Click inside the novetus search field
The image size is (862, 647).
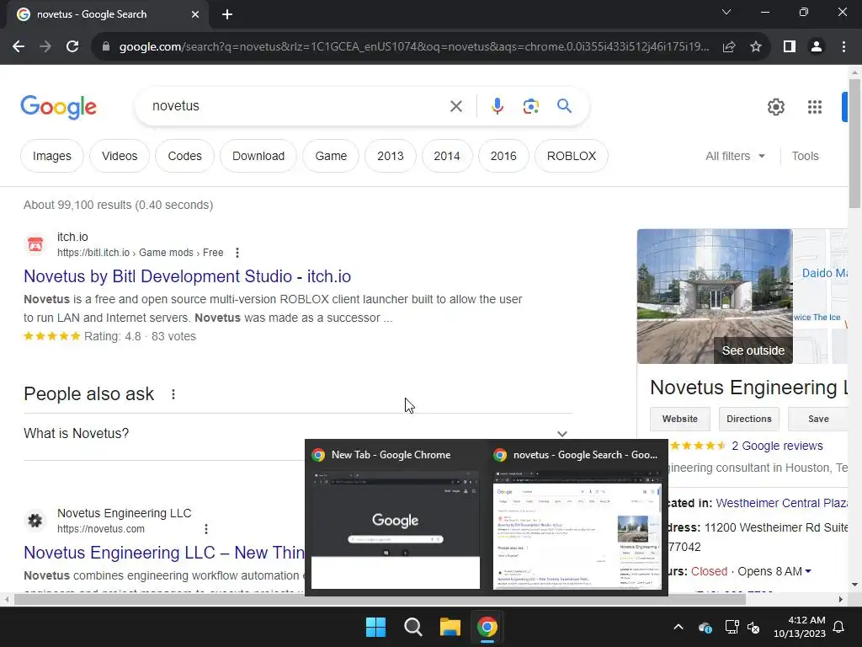point(297,106)
